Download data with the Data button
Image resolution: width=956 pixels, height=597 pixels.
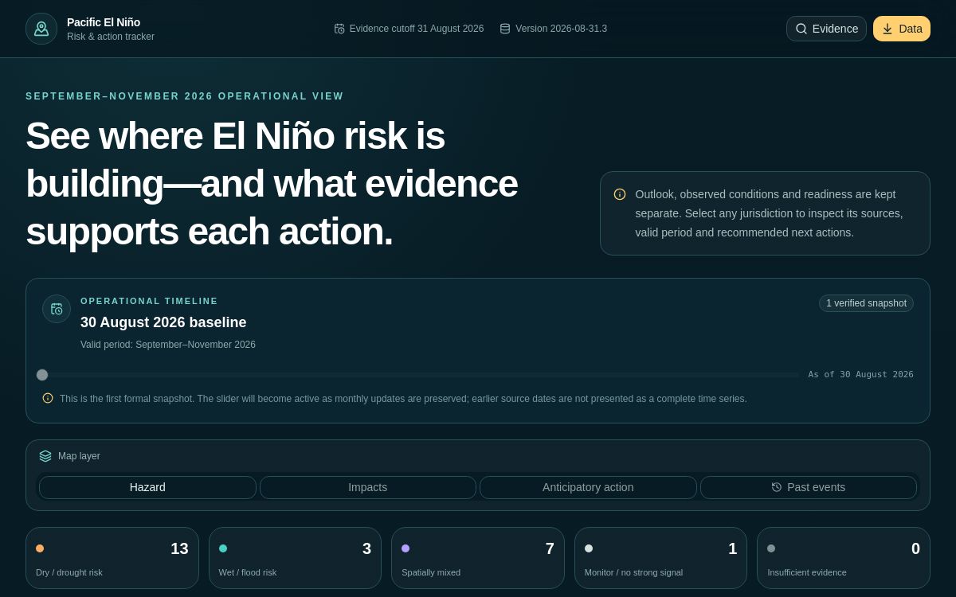[x=902, y=29]
